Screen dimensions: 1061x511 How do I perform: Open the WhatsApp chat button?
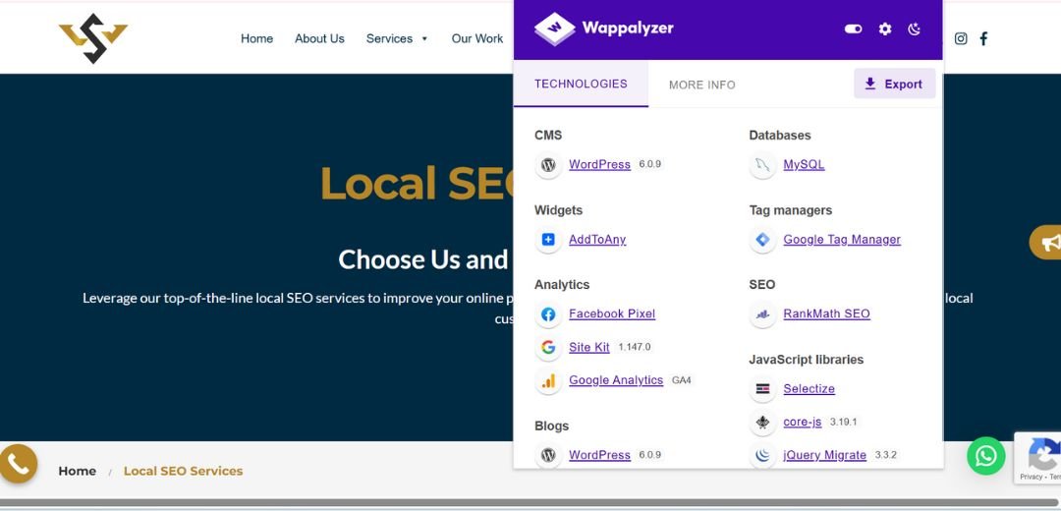986,456
